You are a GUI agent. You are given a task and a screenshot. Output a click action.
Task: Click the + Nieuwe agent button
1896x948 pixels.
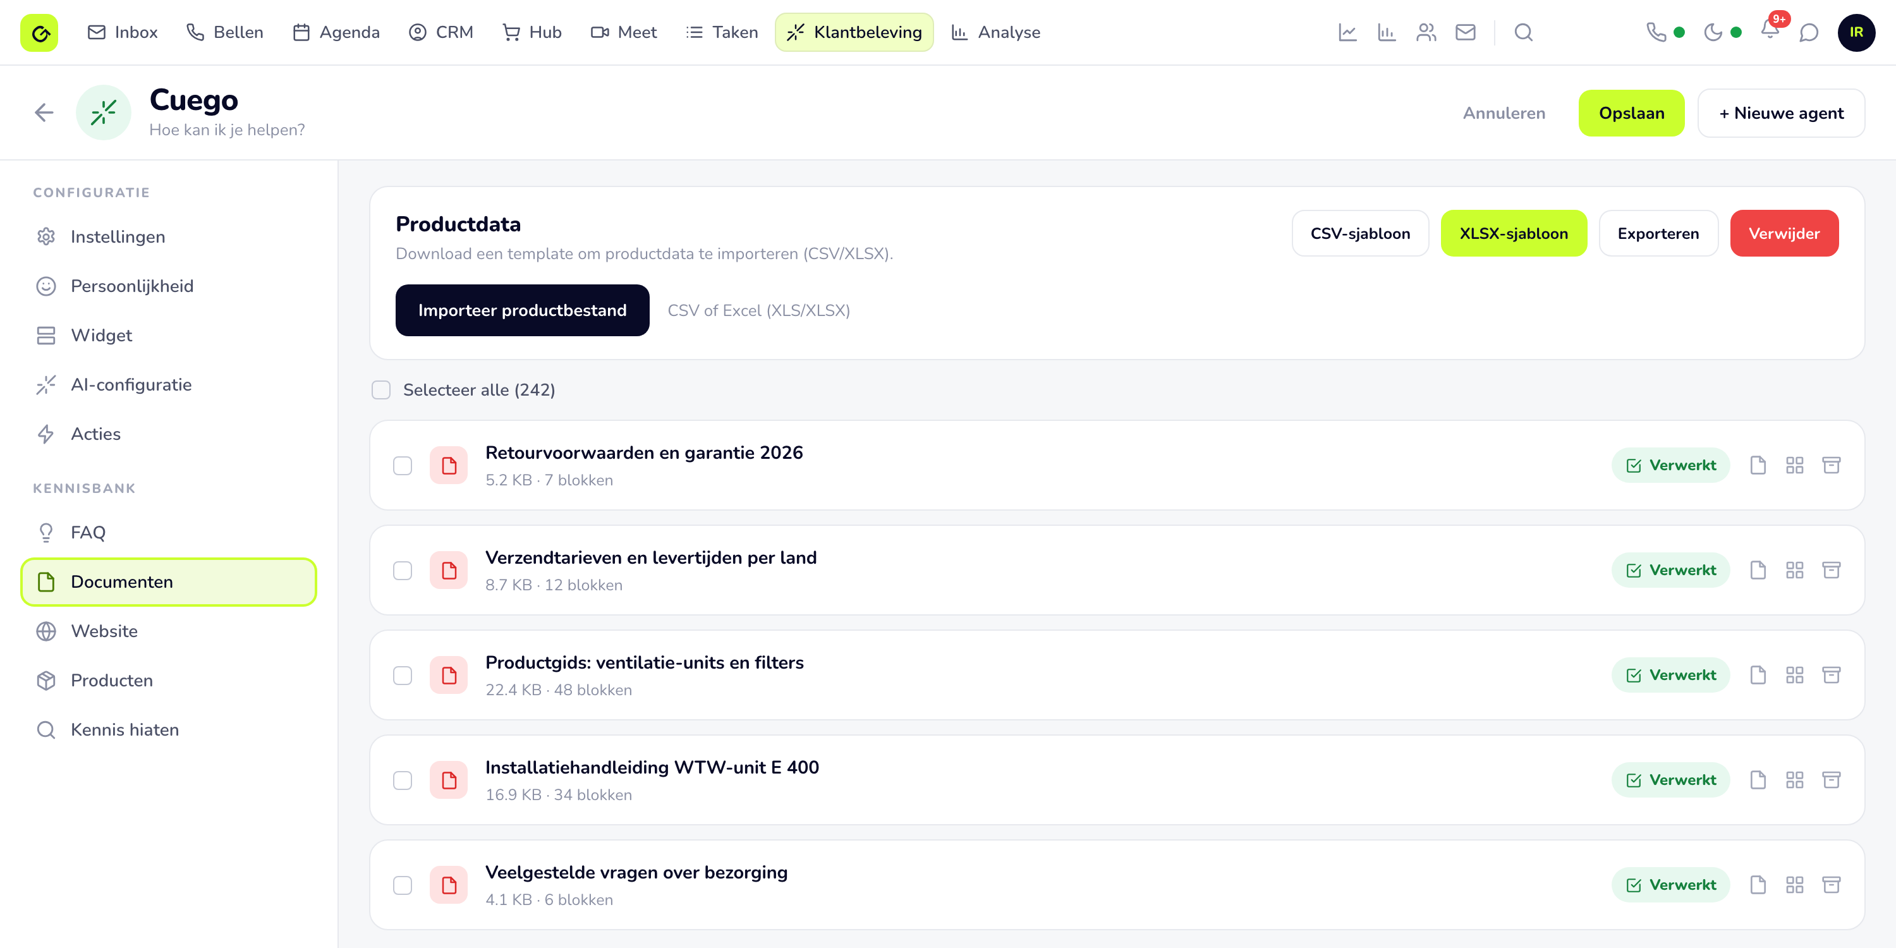1781,113
